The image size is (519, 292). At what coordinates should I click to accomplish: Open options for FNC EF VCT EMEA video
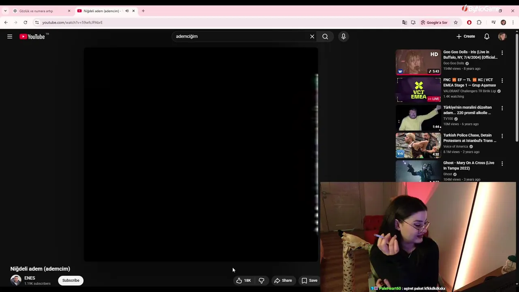[x=502, y=81]
